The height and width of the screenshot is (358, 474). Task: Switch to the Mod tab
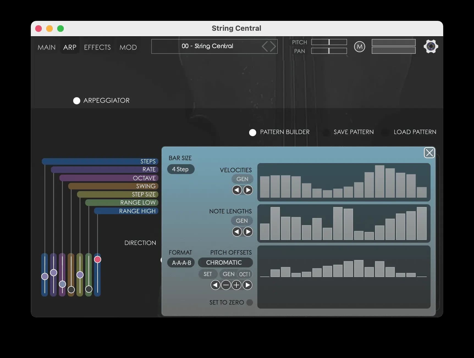pos(128,47)
